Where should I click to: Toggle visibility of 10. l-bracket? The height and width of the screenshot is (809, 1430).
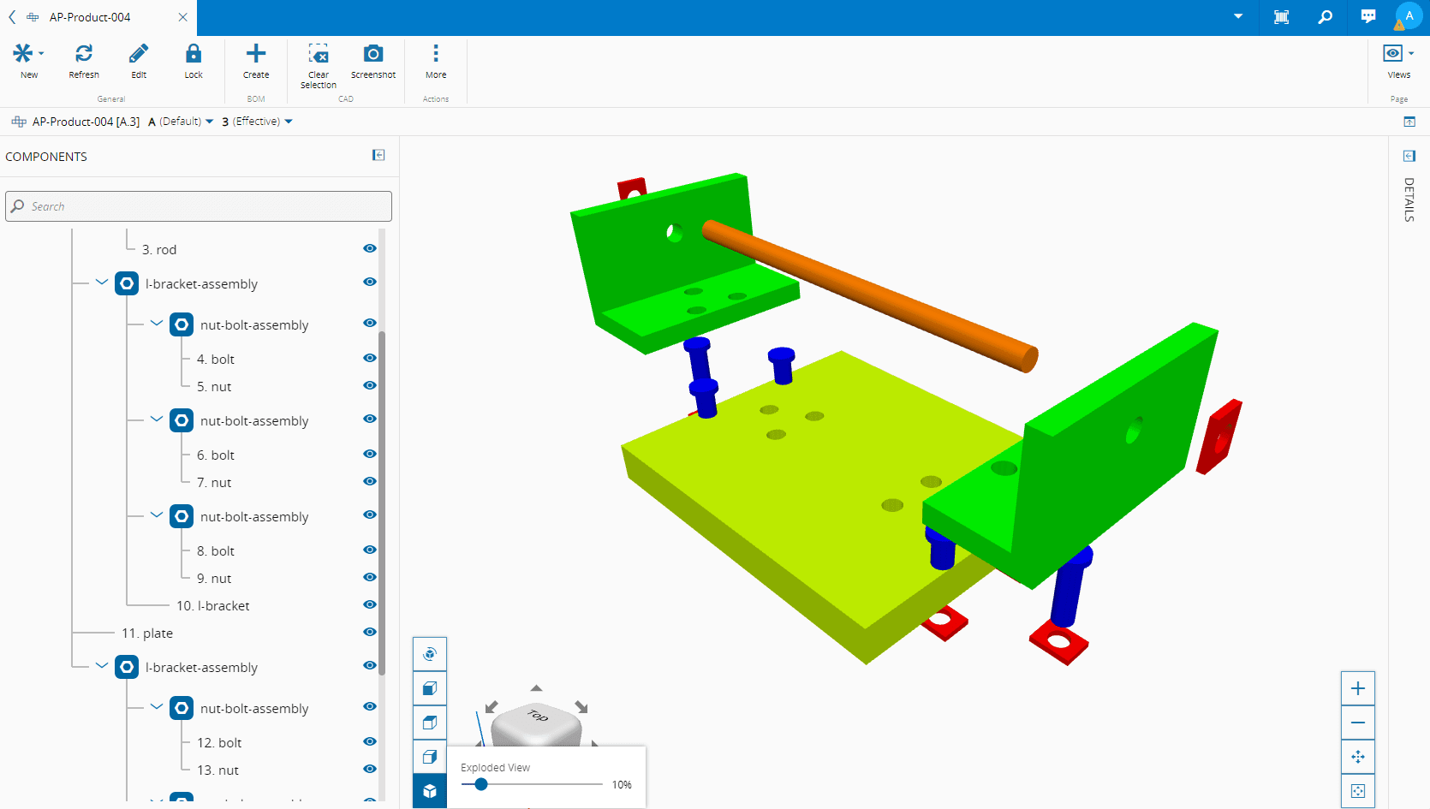click(370, 604)
